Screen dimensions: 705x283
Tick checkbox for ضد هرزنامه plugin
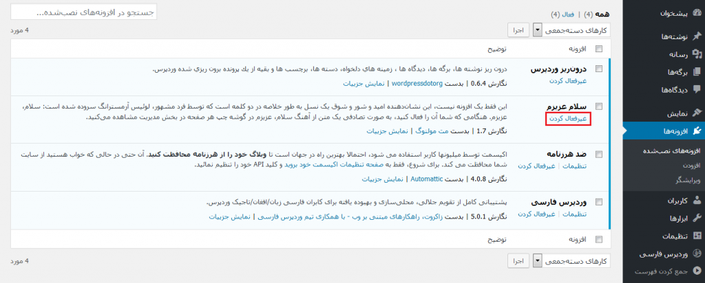click(x=598, y=154)
